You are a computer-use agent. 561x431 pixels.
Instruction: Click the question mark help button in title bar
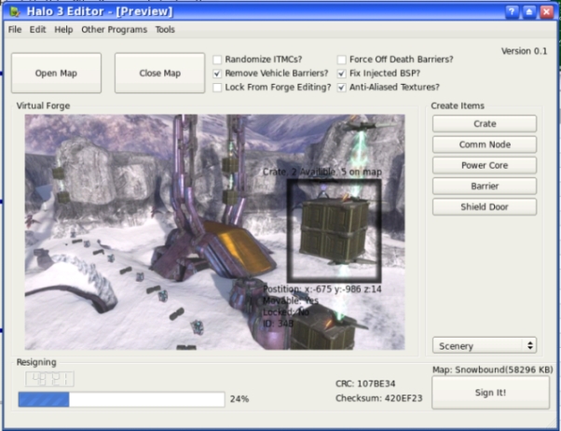coord(512,12)
